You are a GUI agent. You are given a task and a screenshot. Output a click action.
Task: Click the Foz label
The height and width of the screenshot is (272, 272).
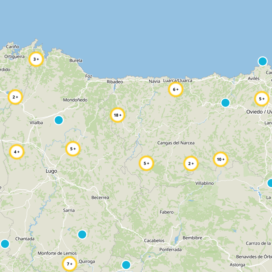(89, 76)
